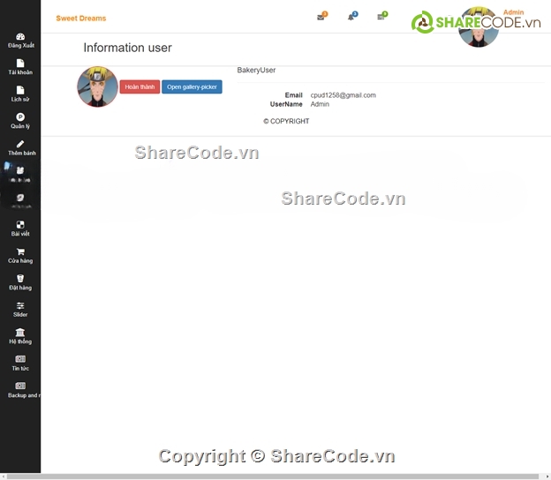Open the messages envelope icon in header
The height and width of the screenshot is (480, 551).
tap(321, 17)
